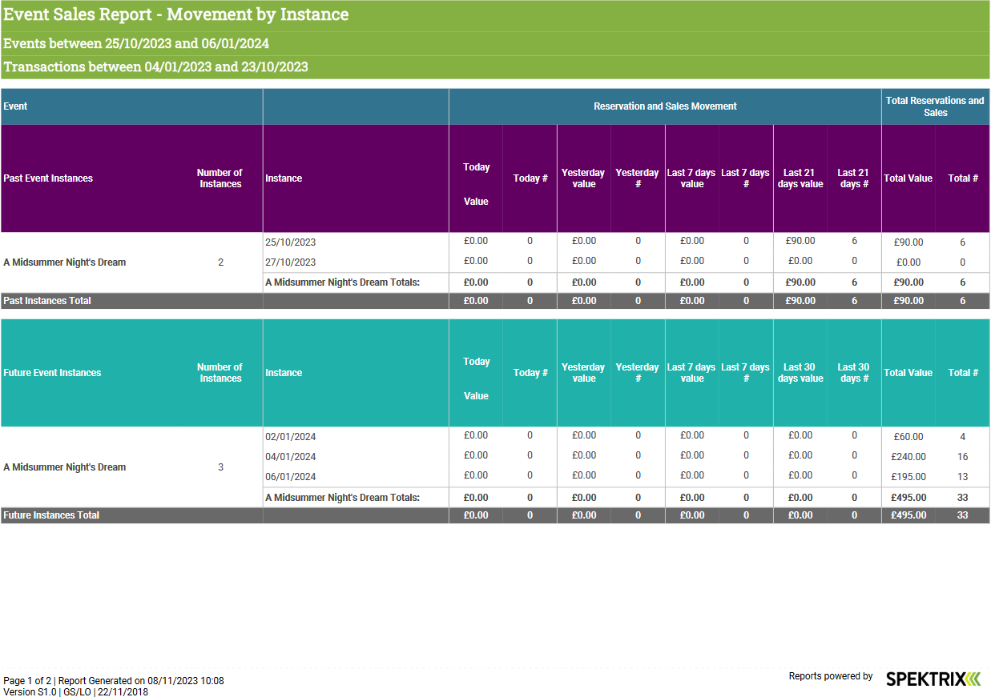Click 'A Midsummer Night's Dream Totals:' in future section

tap(343, 498)
